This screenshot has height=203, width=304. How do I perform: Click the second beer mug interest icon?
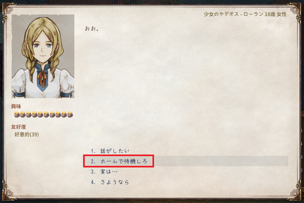[23, 115]
